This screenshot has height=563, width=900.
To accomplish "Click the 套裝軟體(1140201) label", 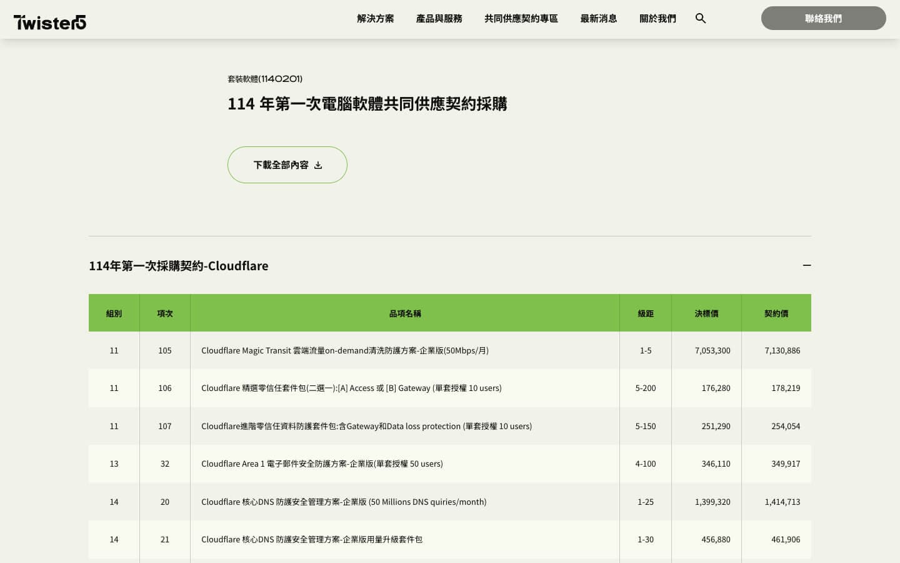I will tap(265, 79).
